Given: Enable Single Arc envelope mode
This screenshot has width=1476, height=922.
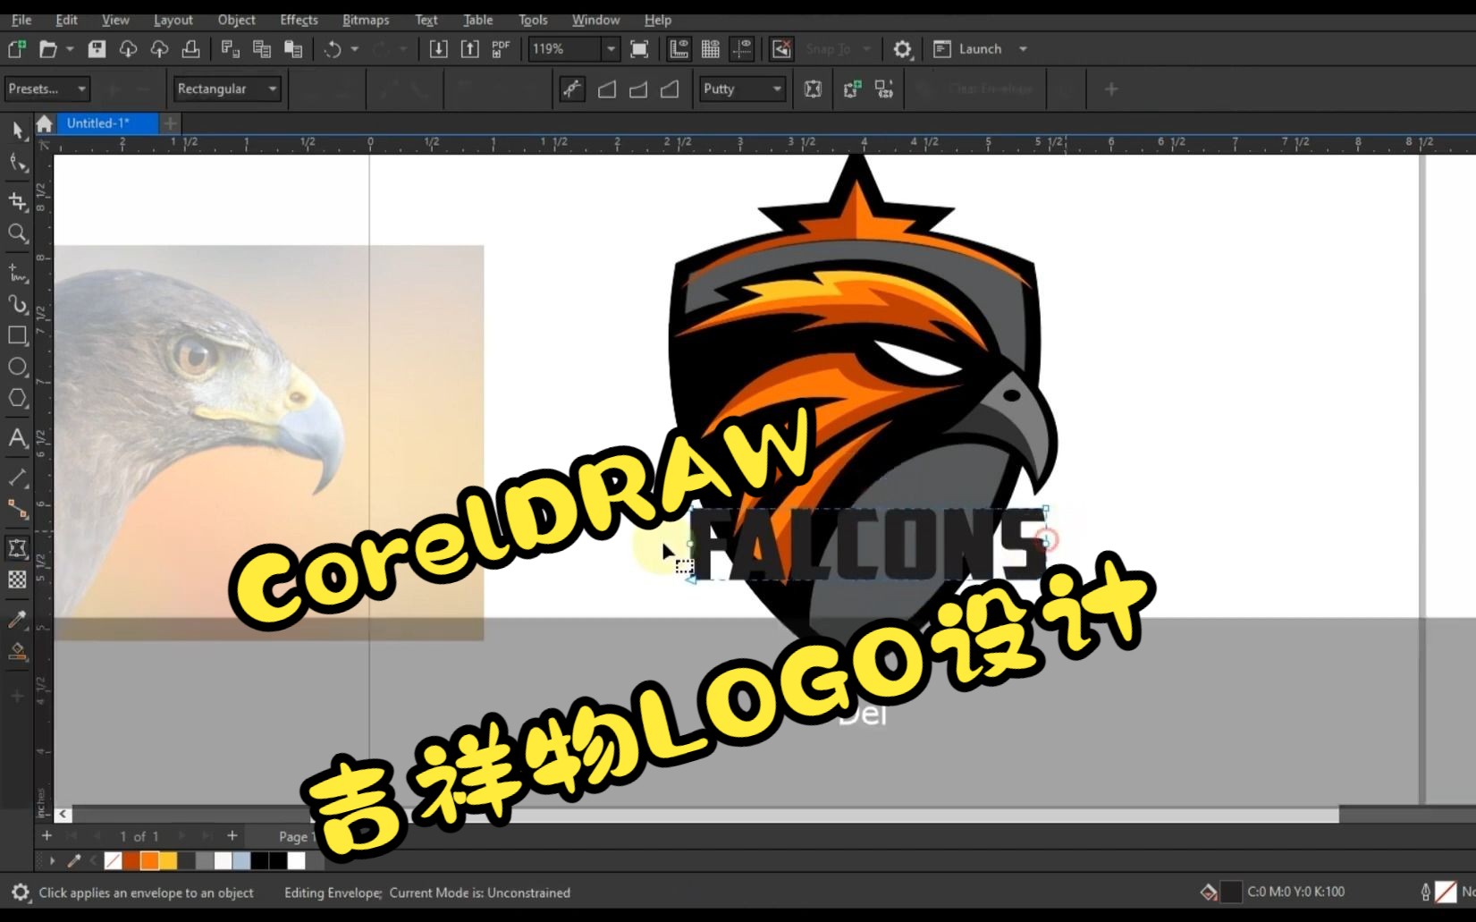Looking at the screenshot, I should [638, 89].
